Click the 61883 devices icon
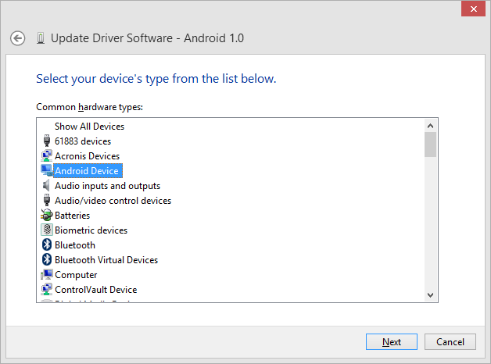This screenshot has height=364, width=491. [46, 141]
